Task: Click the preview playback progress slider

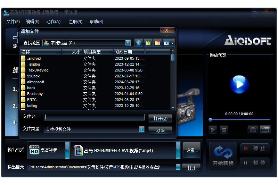Action: click(x=239, y=120)
